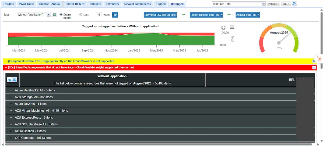Select the Entire month radio button
Image resolution: width=323 pixels, height=146 pixels.
[x=61, y=15]
